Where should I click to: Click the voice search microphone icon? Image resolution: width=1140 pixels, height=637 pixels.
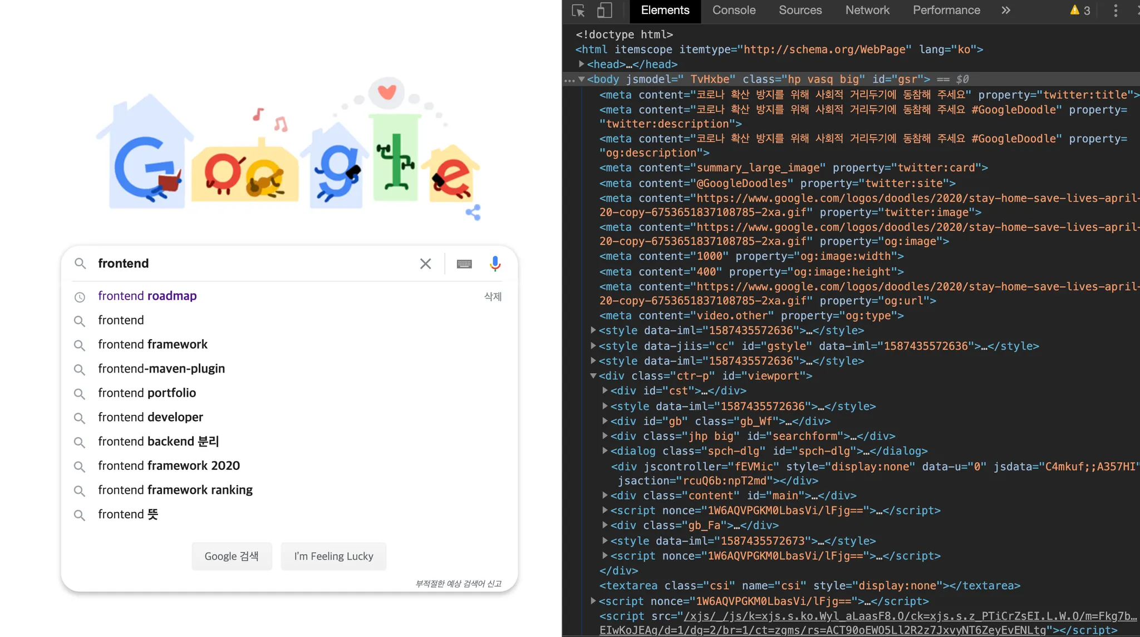pyautogui.click(x=495, y=263)
